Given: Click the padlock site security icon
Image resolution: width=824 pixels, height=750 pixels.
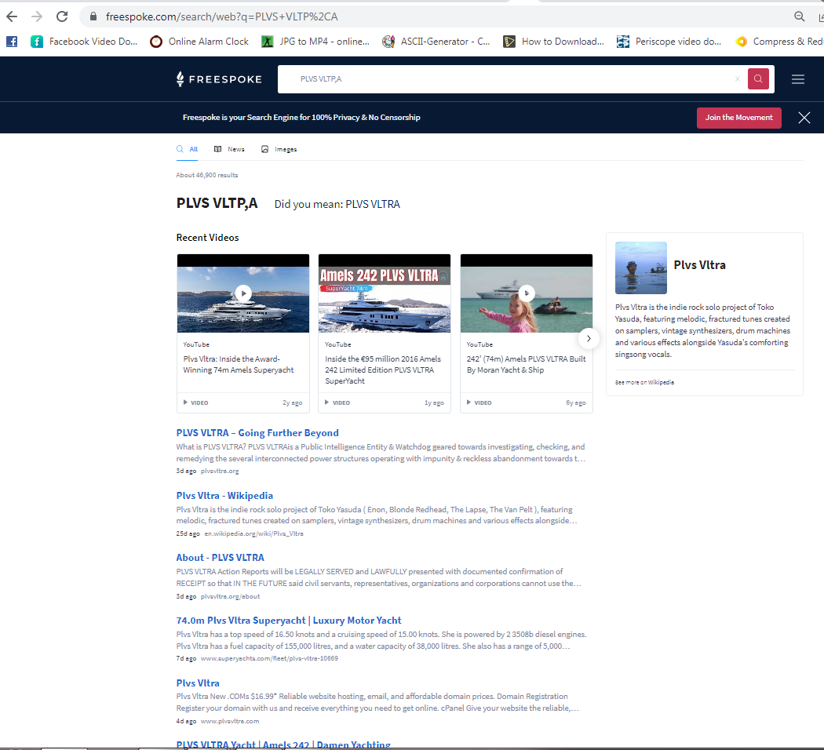Looking at the screenshot, I should click(93, 16).
